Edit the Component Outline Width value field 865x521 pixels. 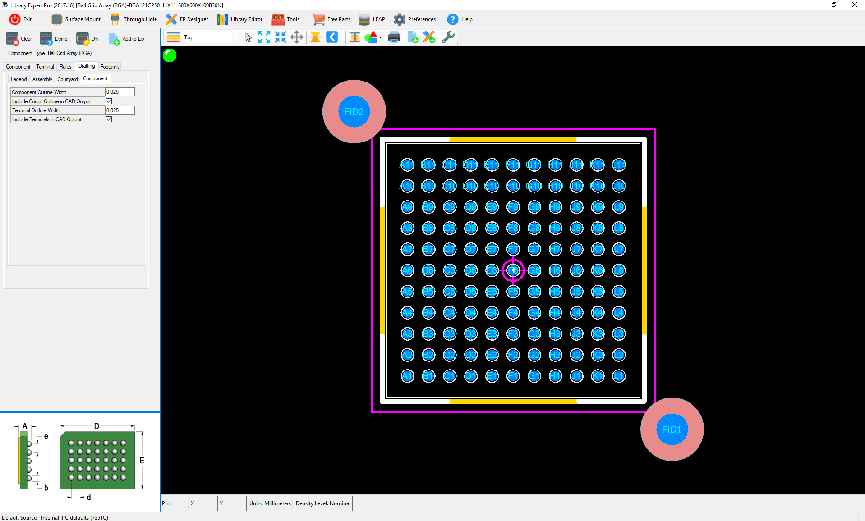(x=119, y=91)
